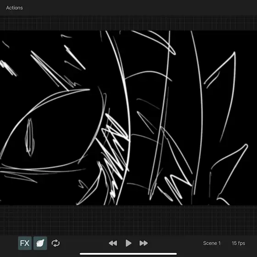Tap the home indicator bar

(128, 254)
